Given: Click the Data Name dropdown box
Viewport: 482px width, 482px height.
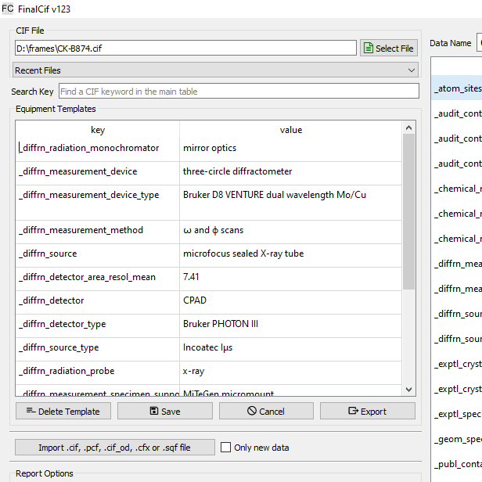Looking at the screenshot, I should [479, 44].
